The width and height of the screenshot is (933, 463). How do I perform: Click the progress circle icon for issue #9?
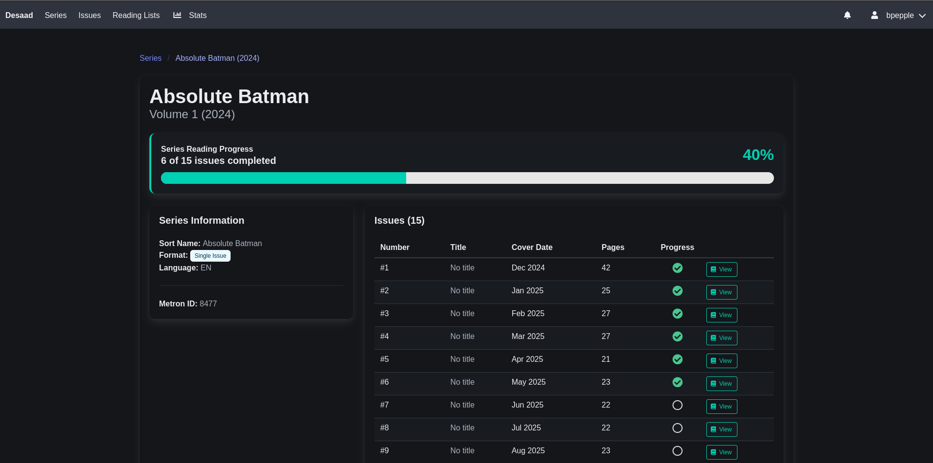point(677,451)
